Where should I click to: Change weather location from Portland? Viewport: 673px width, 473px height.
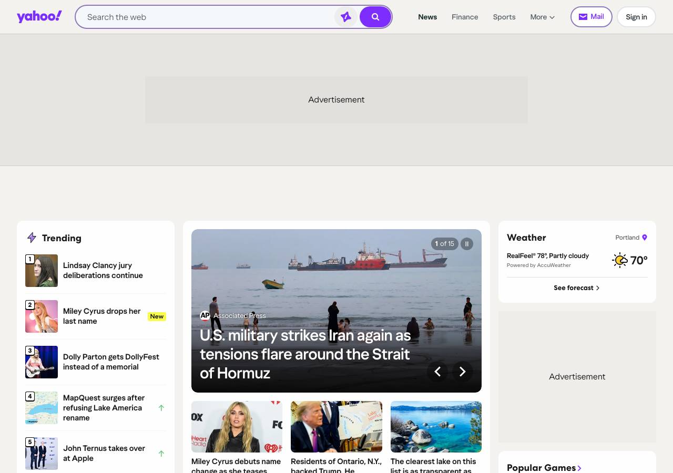pyautogui.click(x=631, y=238)
